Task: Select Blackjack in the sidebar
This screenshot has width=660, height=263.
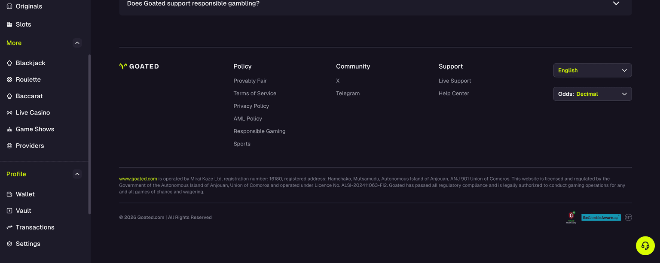Action: [31, 63]
